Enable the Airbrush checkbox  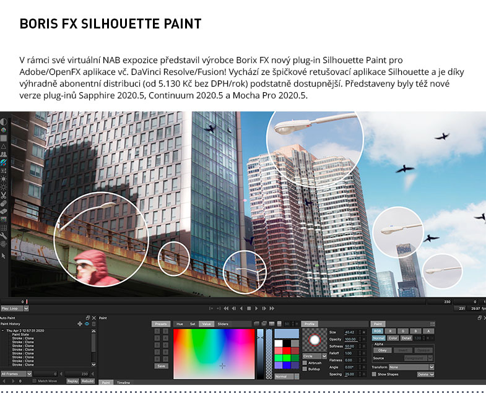[x=305, y=363]
